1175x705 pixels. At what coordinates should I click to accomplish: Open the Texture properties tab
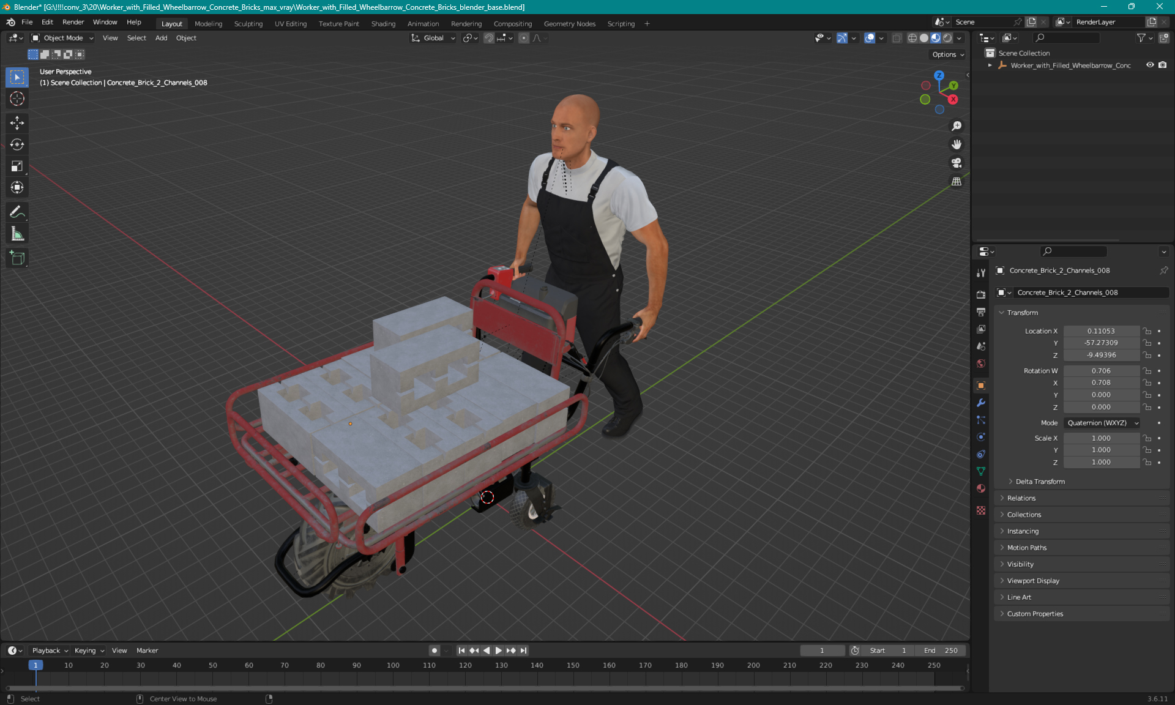(x=981, y=510)
